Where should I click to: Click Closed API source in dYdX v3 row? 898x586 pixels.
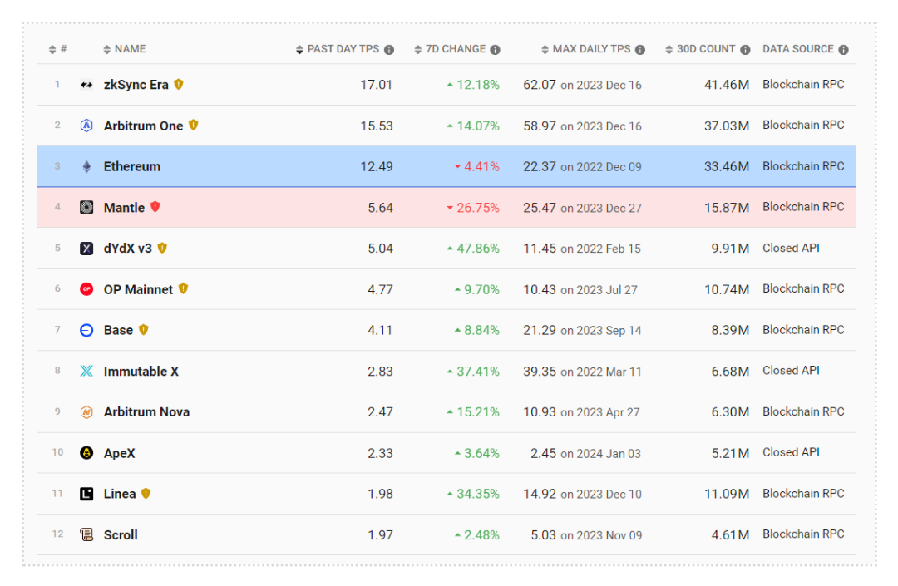click(791, 248)
